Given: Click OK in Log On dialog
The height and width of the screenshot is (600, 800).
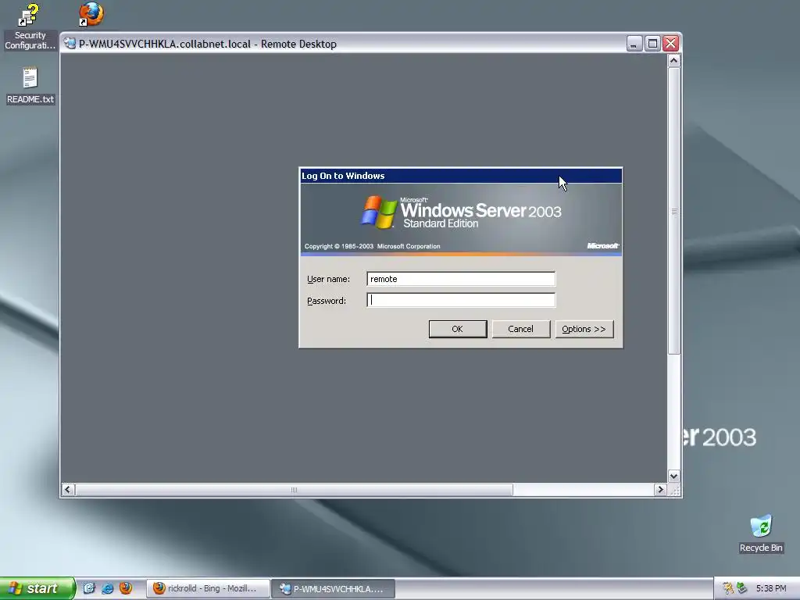Looking at the screenshot, I should pos(458,329).
